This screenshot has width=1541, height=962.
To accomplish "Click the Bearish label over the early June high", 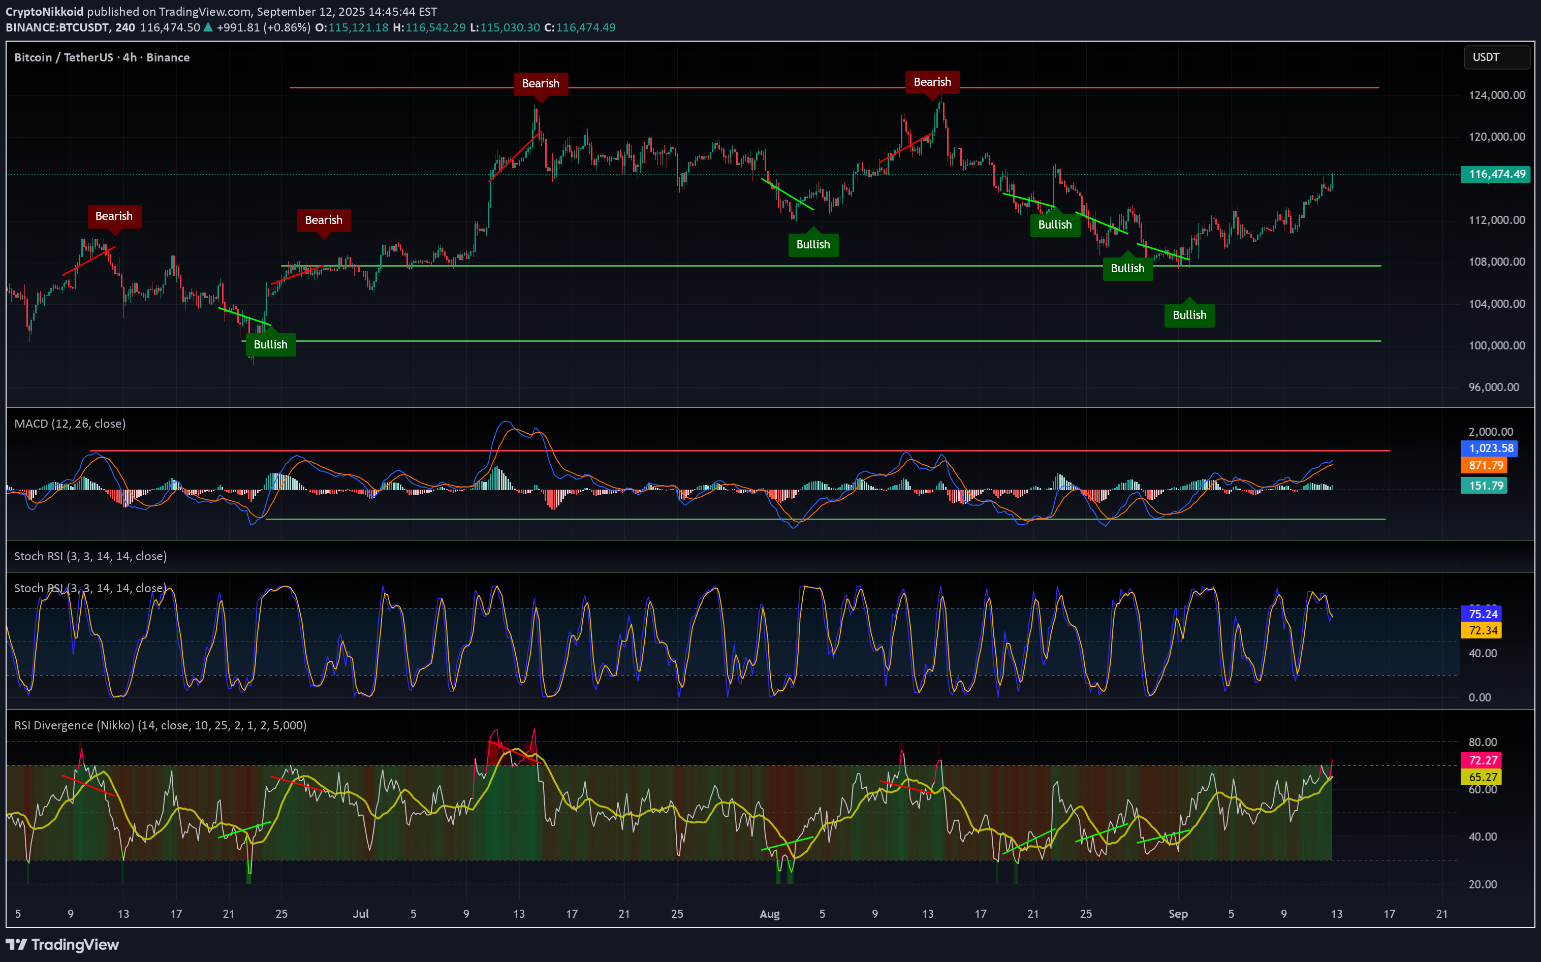I will (114, 216).
